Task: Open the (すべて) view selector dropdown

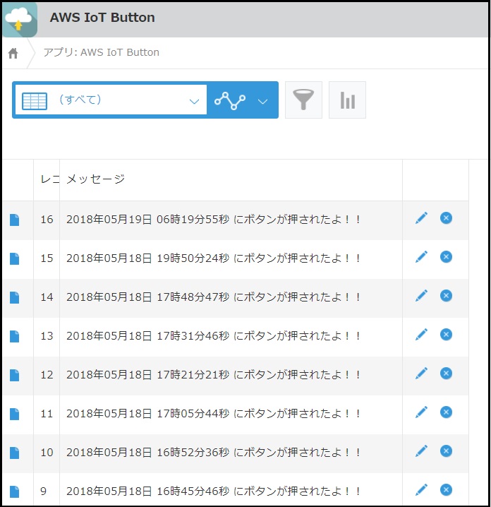Action: coord(111,100)
